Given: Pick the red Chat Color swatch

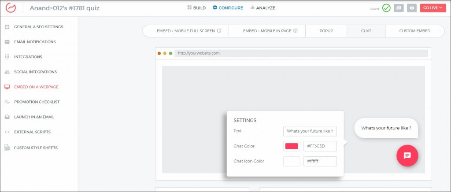Looking at the screenshot, I should [292, 146].
